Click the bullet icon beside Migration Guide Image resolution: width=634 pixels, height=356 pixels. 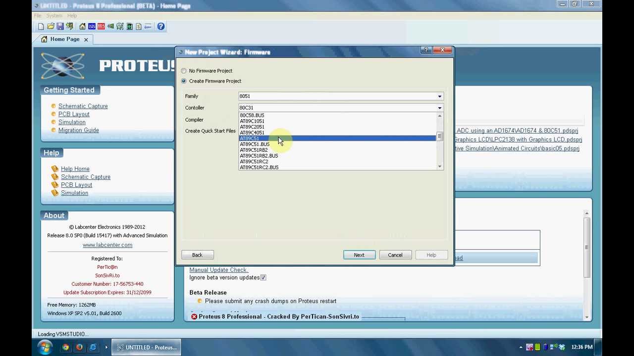coord(53,130)
